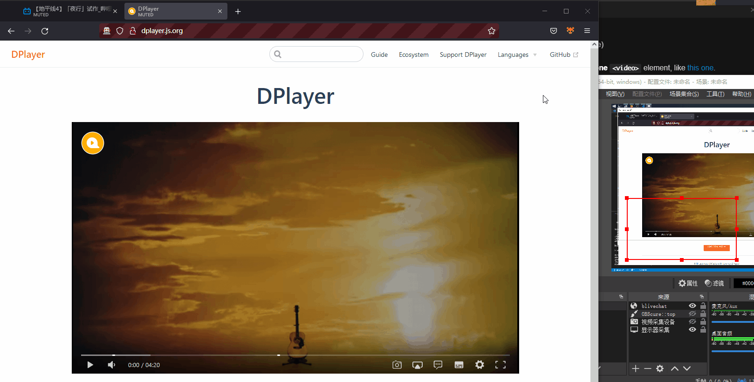Lock the 显示器采集 source
The height and width of the screenshot is (382, 754).
[x=703, y=330]
